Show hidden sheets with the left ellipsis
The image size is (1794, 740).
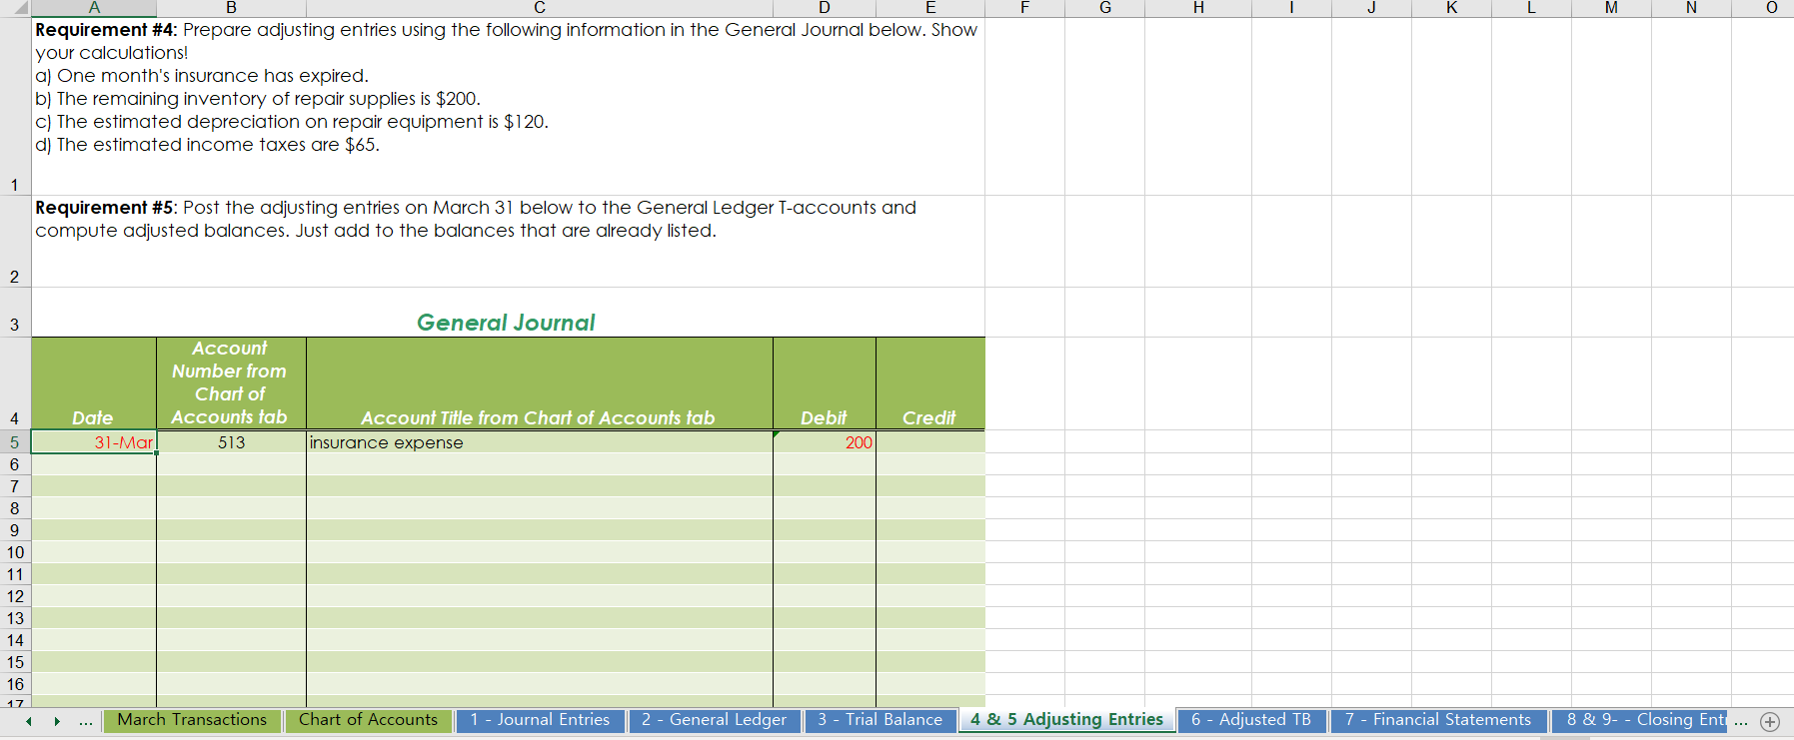coord(86,721)
